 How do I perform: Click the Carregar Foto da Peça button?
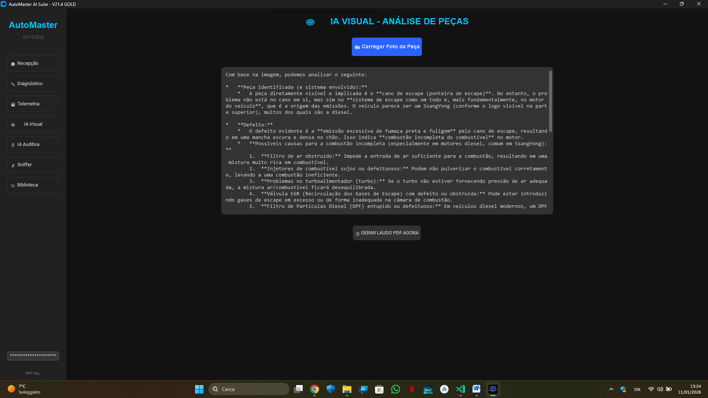(x=386, y=47)
